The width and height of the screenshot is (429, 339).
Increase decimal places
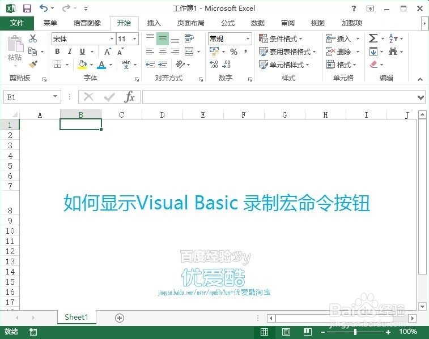coord(214,65)
